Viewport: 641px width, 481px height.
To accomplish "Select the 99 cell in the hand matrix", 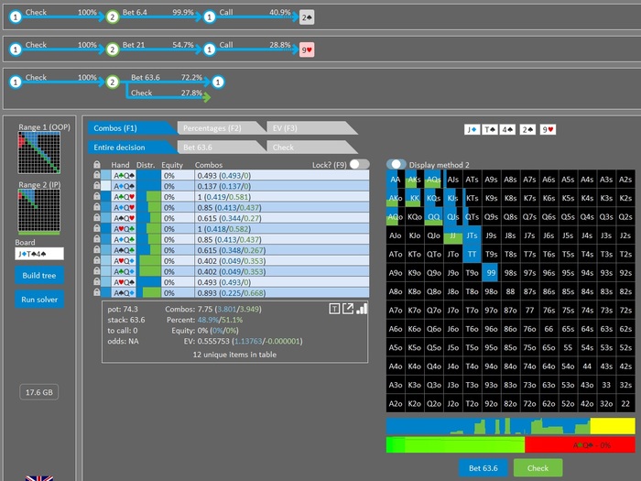I will (x=491, y=272).
